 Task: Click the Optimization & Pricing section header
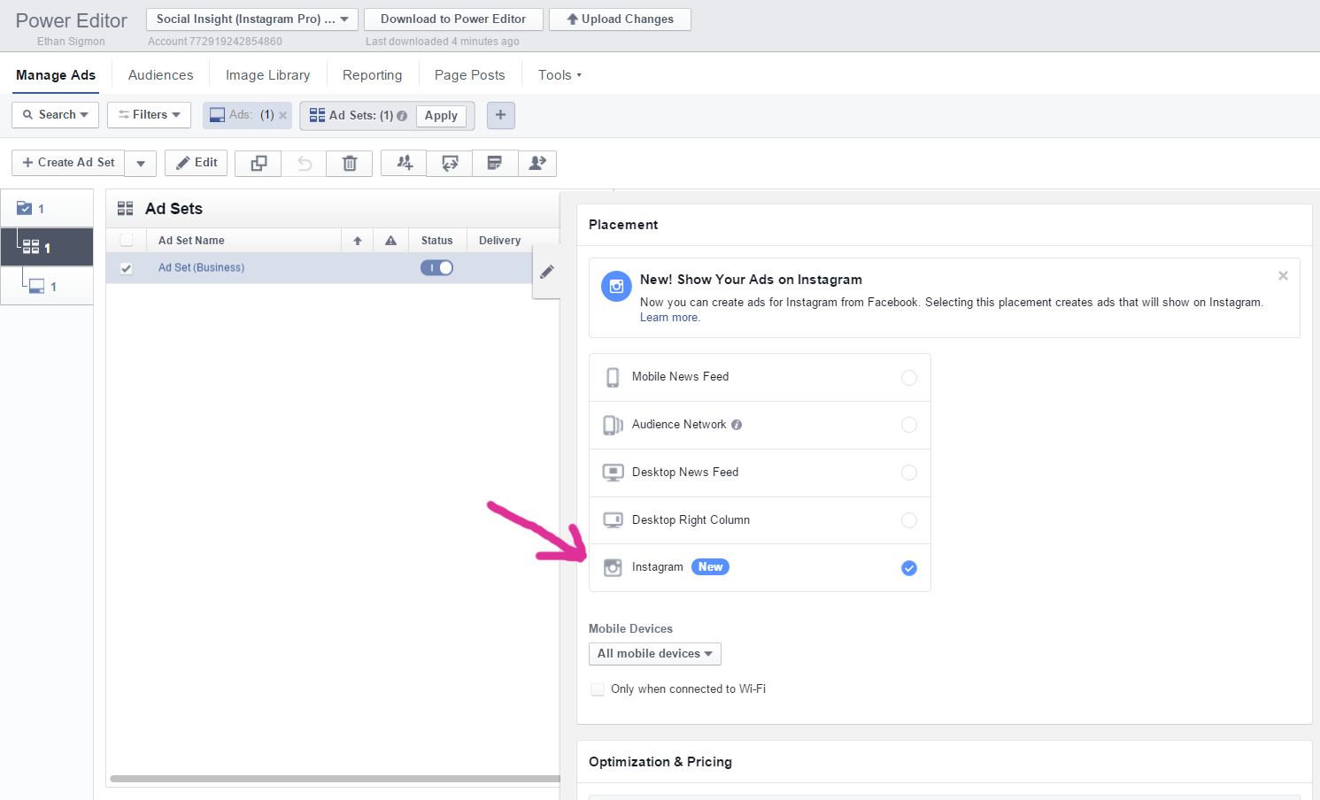pos(660,762)
